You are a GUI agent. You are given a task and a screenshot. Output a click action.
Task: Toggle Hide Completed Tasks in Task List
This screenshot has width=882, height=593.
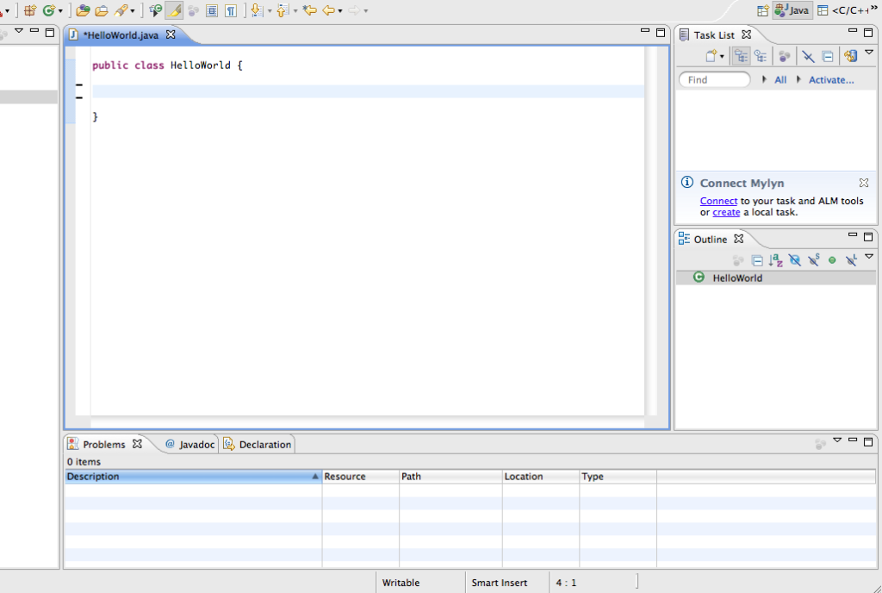click(808, 56)
